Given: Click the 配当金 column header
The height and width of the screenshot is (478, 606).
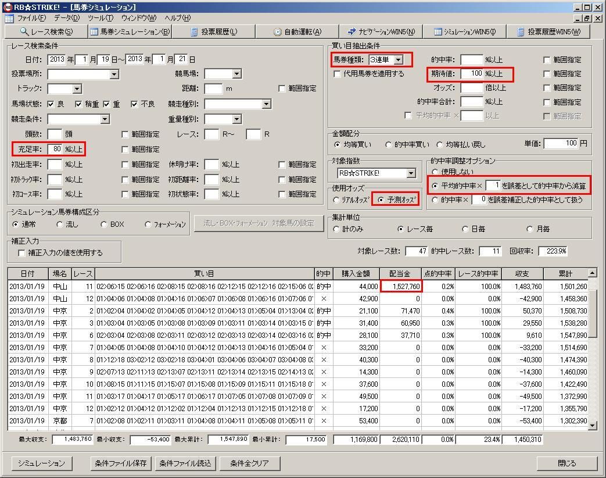Looking at the screenshot, I should [x=400, y=274].
